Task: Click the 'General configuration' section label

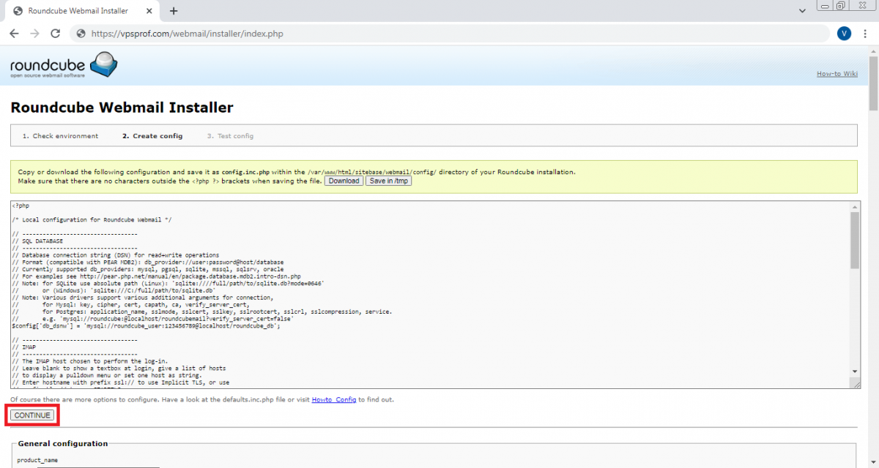Action: tap(63, 443)
